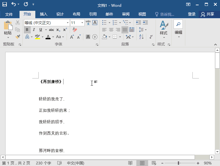Open the font name combo box dropdown
220x166 pixels.
pos(68,23)
